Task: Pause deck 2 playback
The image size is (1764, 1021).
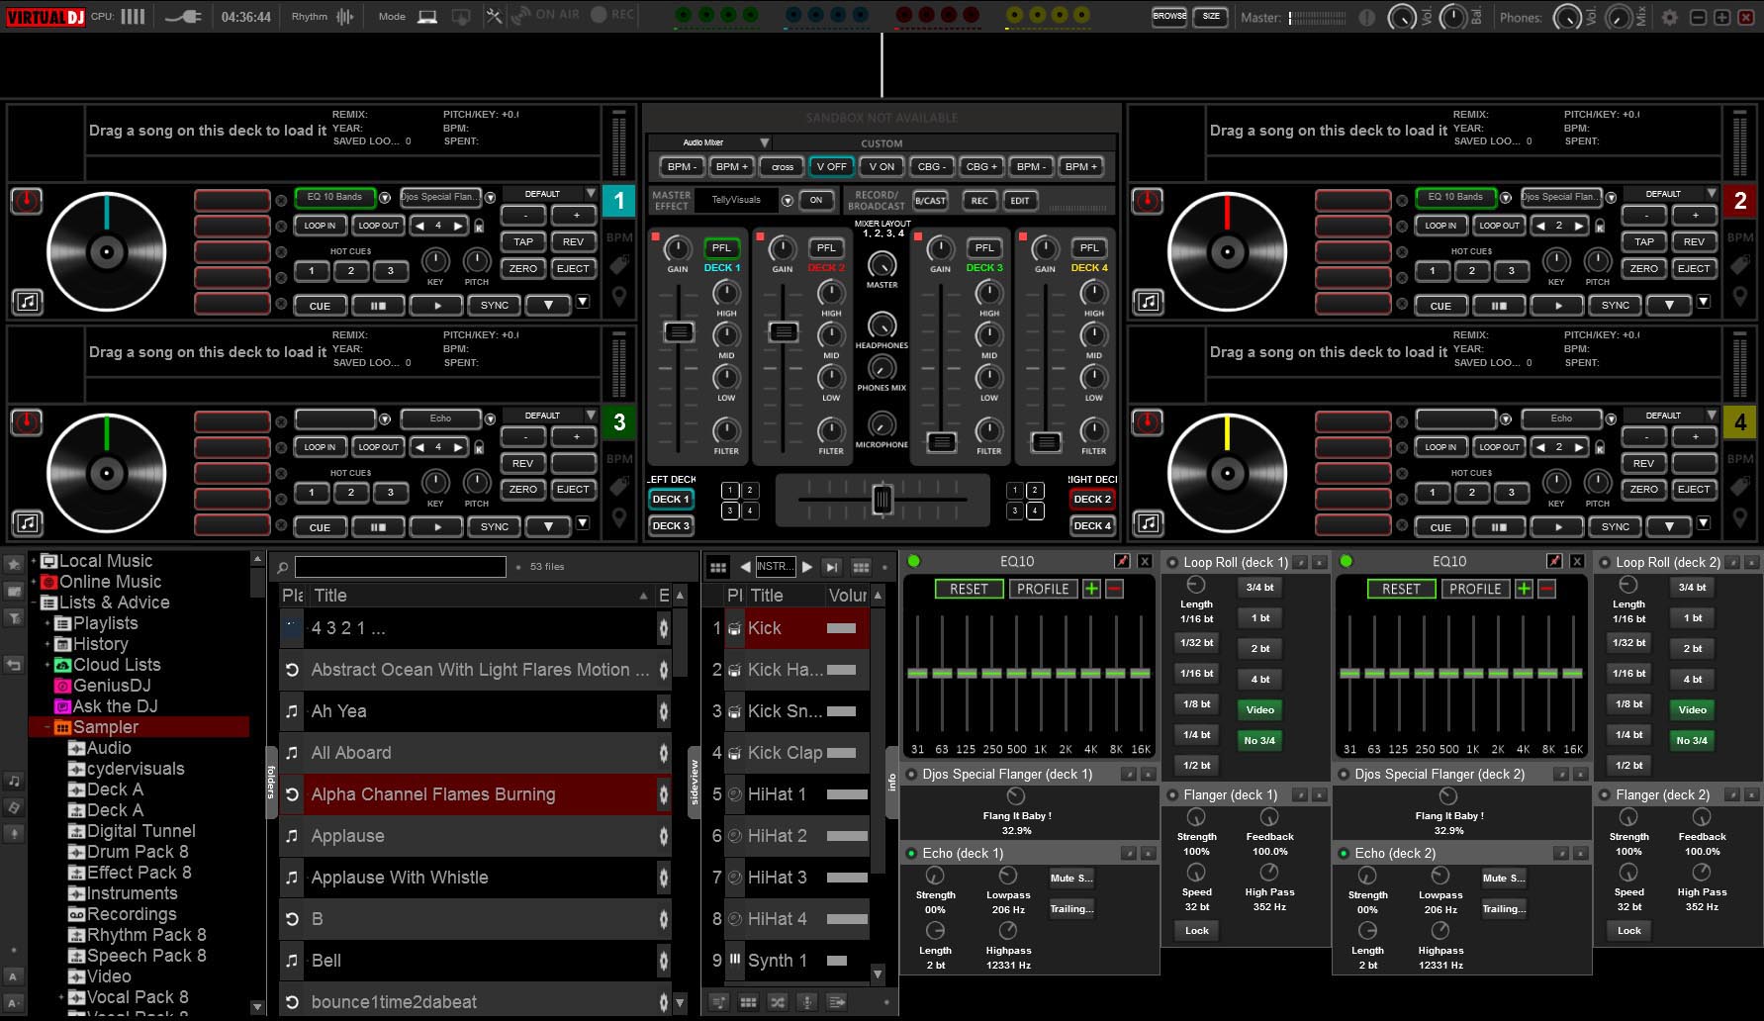Action: (1499, 306)
